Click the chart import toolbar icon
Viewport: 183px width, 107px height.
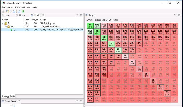pos(14,11)
